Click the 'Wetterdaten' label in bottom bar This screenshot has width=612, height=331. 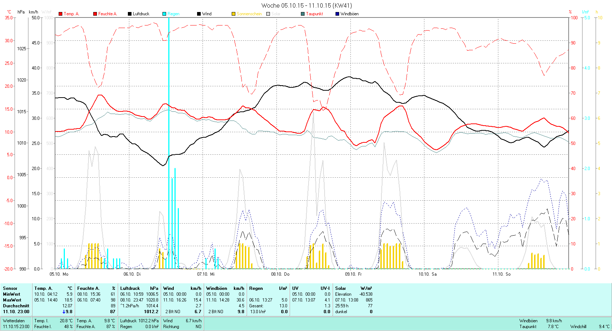click(x=14, y=320)
